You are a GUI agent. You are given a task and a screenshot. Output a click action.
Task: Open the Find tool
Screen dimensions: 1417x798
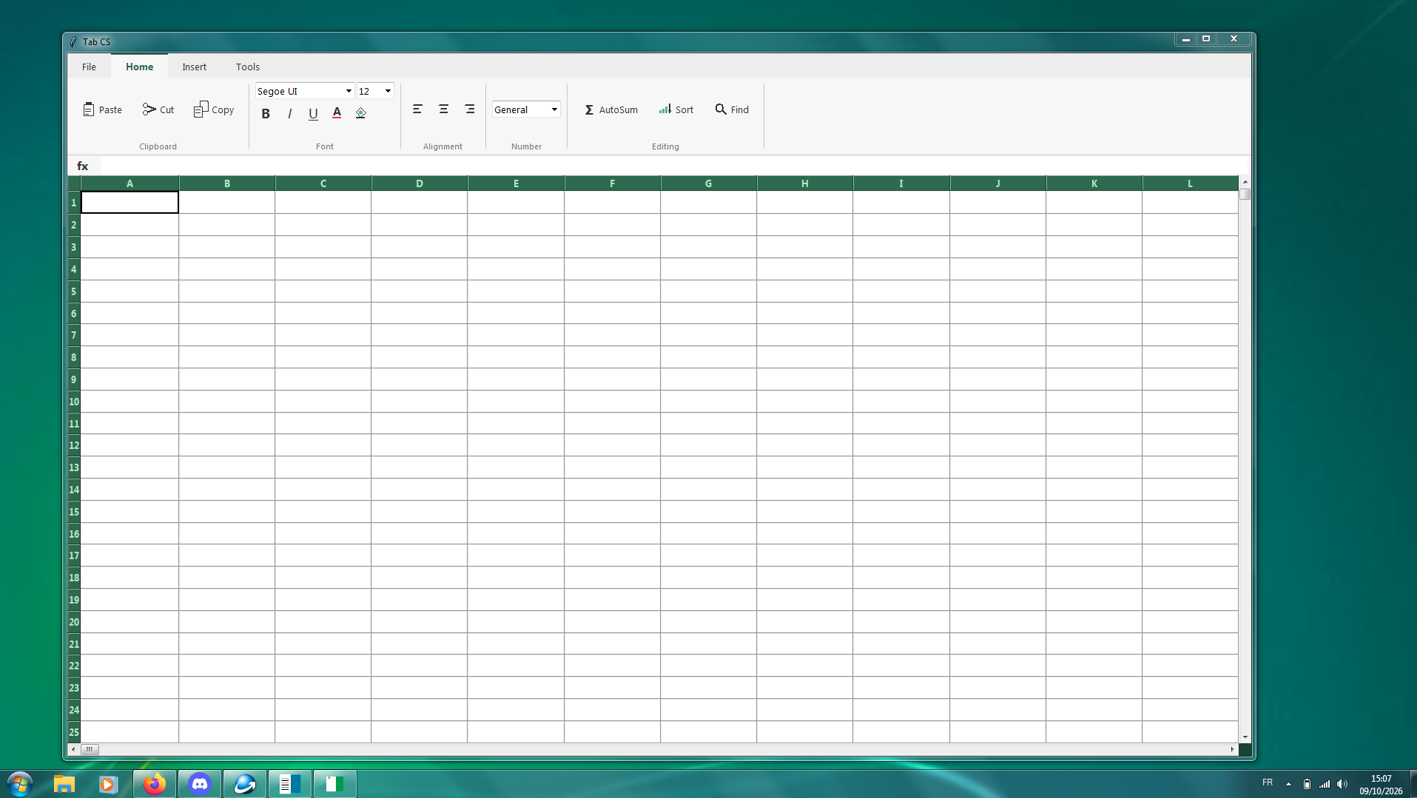pyautogui.click(x=732, y=109)
